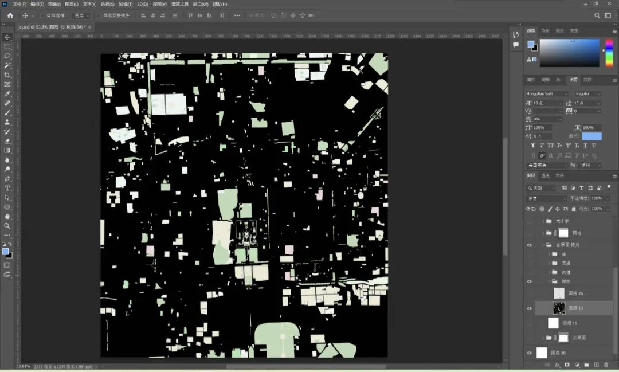Switch to jc.psd document tab
Screen dimensions: 619x372
coord(52,28)
